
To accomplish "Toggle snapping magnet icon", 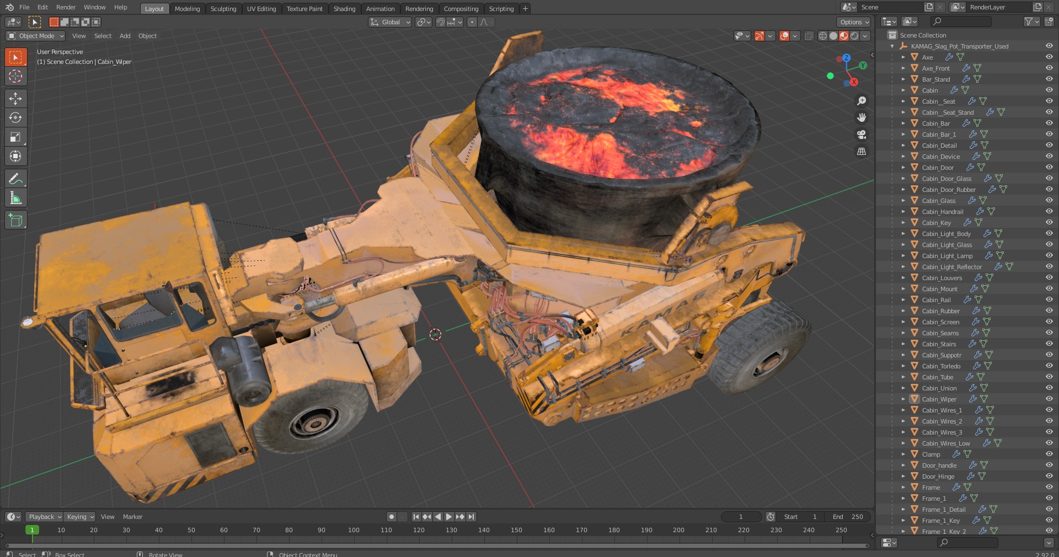I will 440,22.
